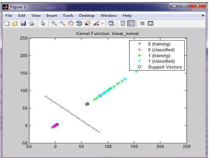Click the green star marker in legend

(x=139, y=55)
